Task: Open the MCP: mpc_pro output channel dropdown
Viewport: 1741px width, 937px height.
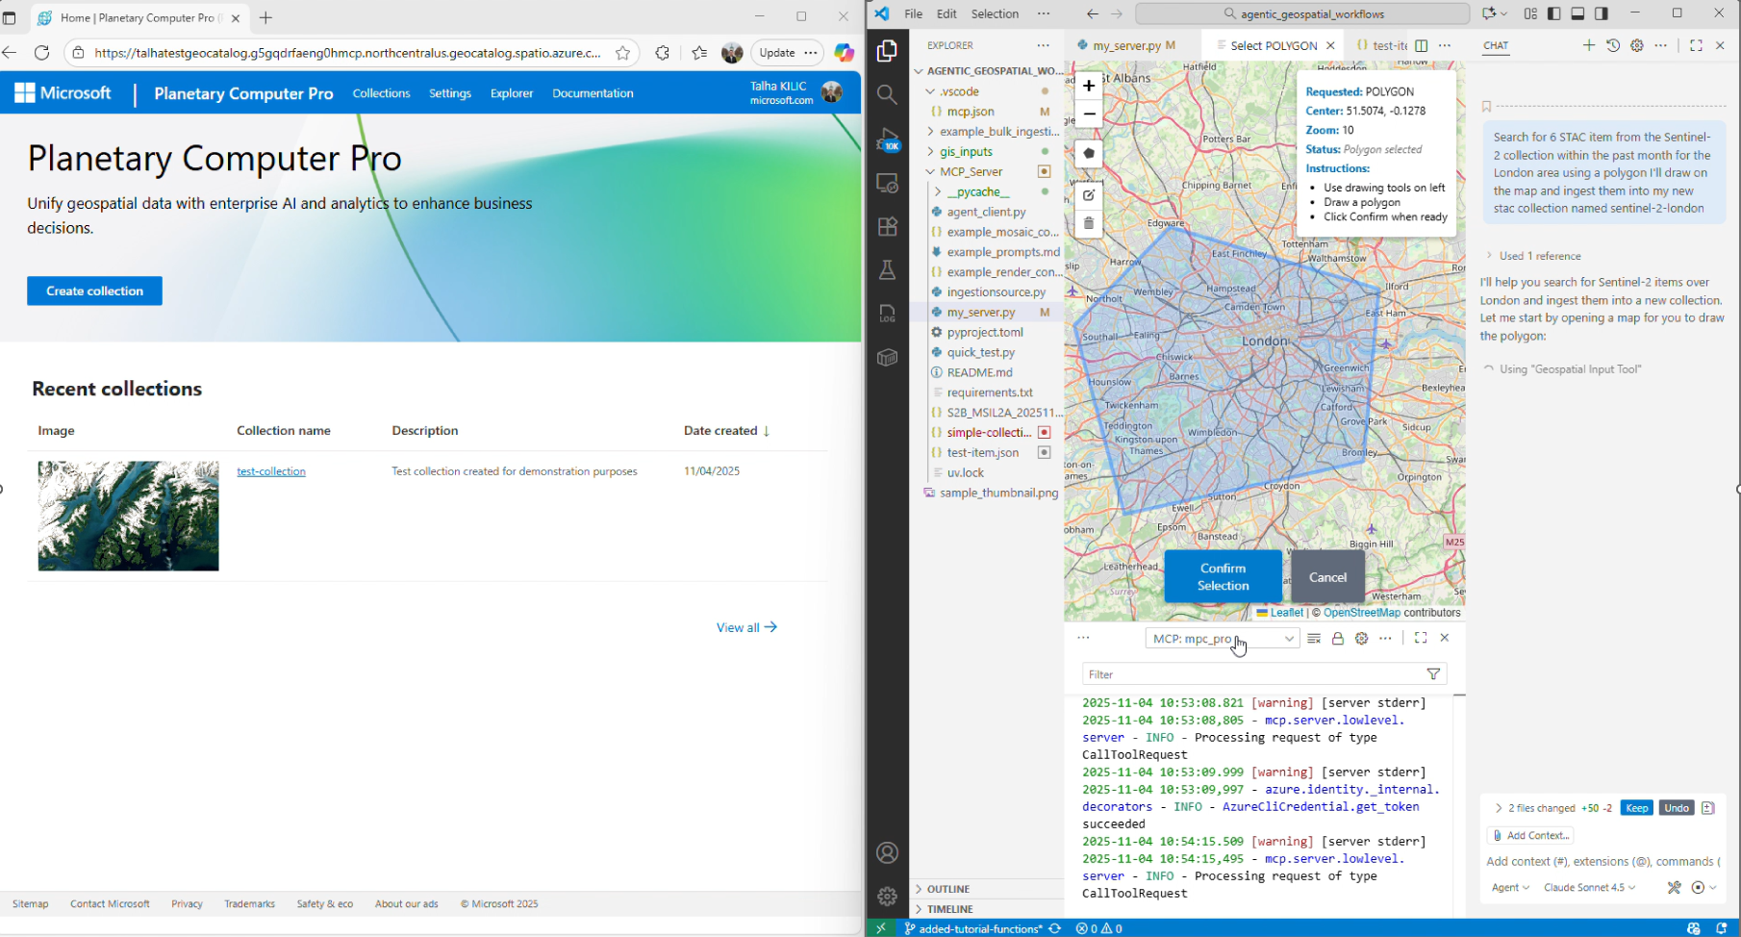Action: pos(1222,639)
